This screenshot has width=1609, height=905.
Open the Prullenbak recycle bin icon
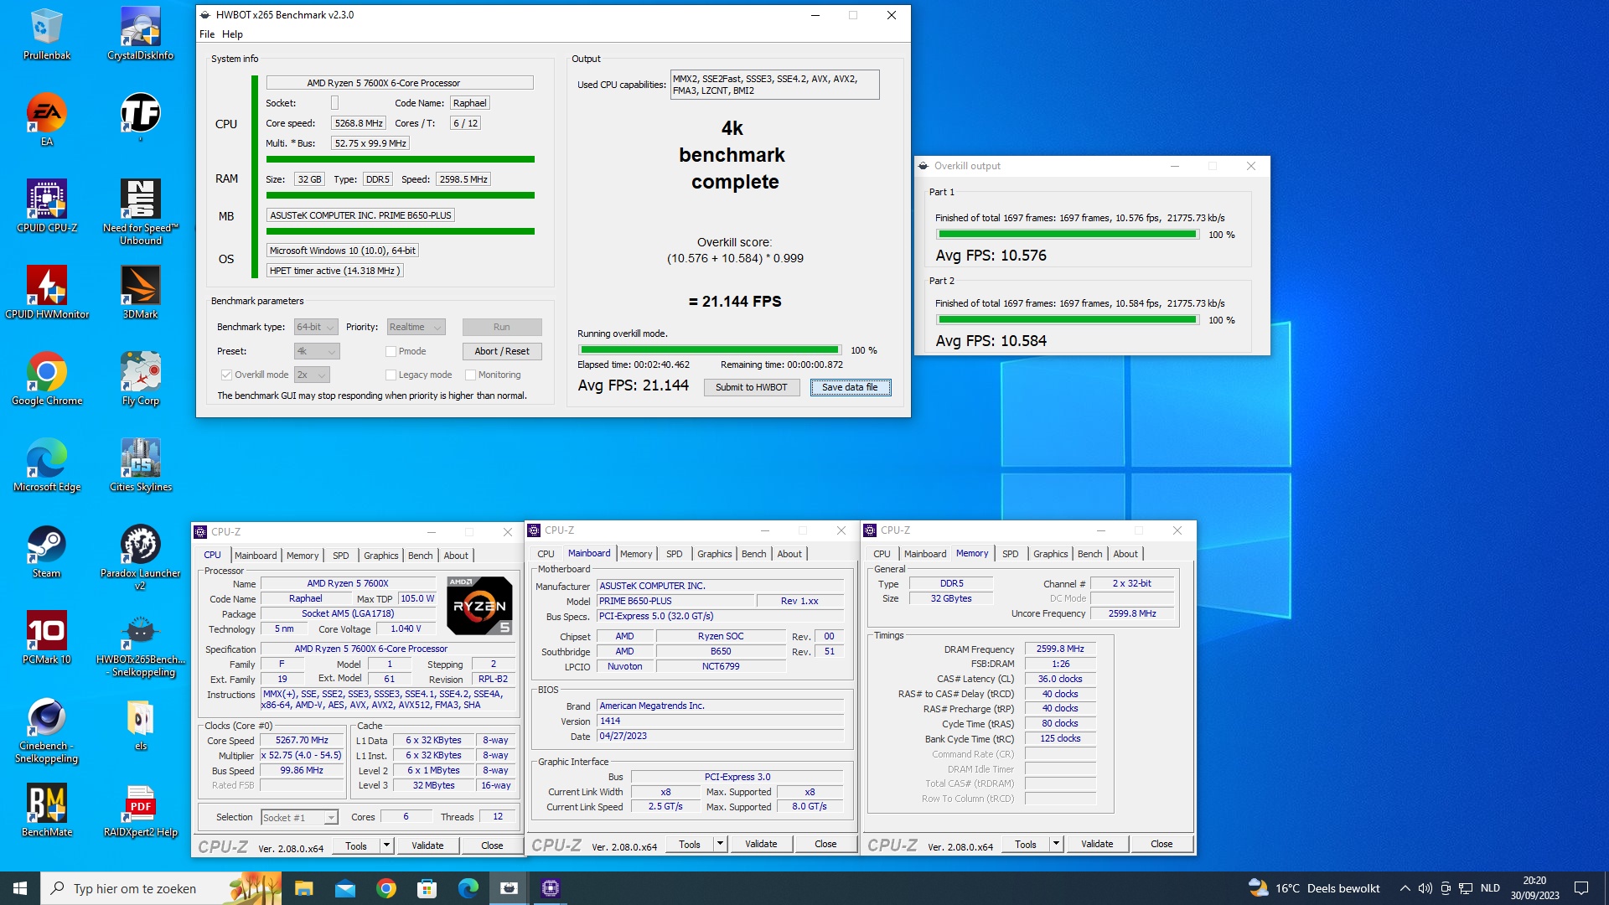point(47,34)
